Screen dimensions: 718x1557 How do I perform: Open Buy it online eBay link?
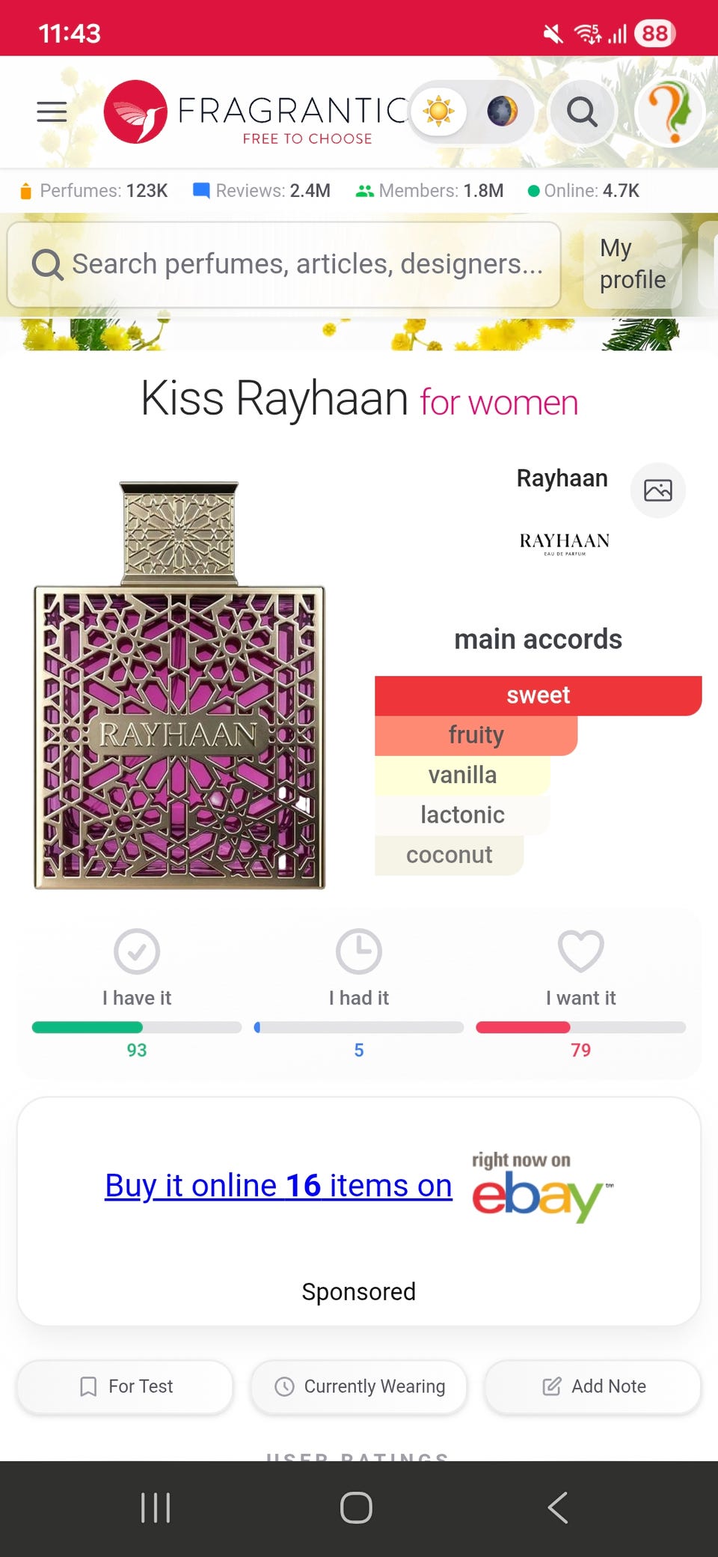(278, 1186)
